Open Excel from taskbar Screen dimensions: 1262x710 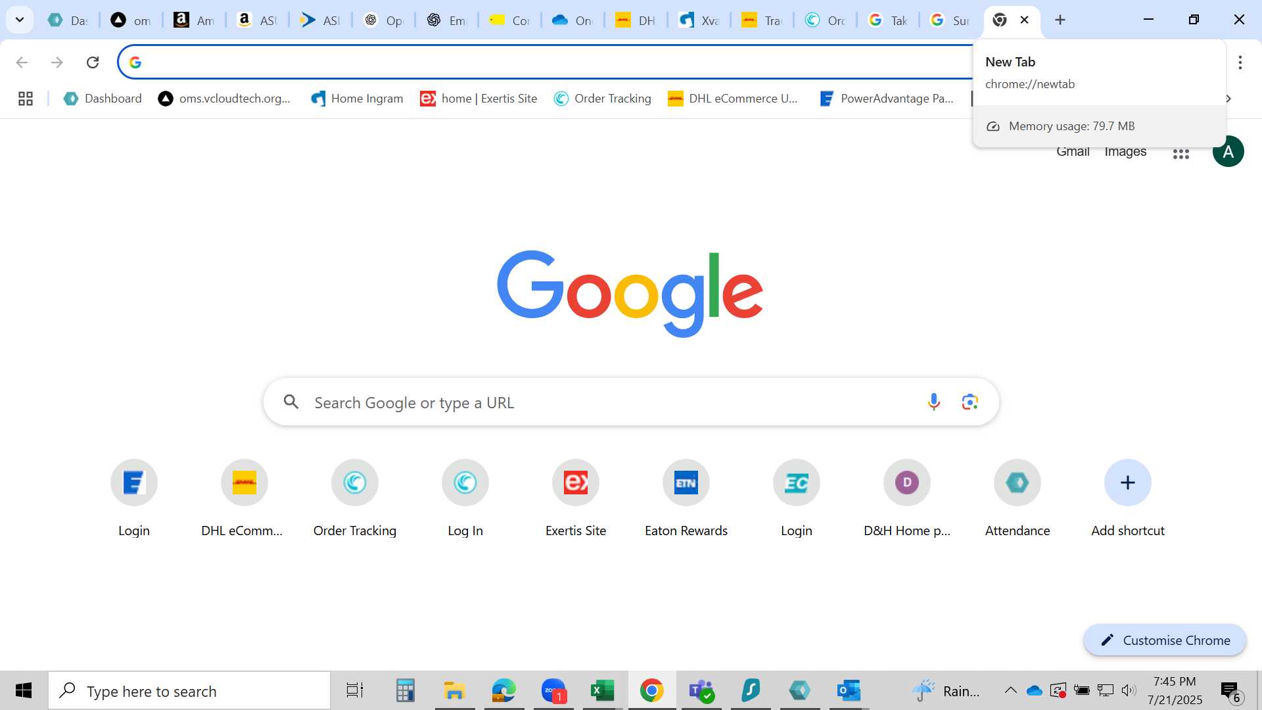pyautogui.click(x=603, y=691)
